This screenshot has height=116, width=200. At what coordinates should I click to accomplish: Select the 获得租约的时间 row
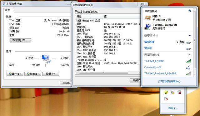(108, 40)
